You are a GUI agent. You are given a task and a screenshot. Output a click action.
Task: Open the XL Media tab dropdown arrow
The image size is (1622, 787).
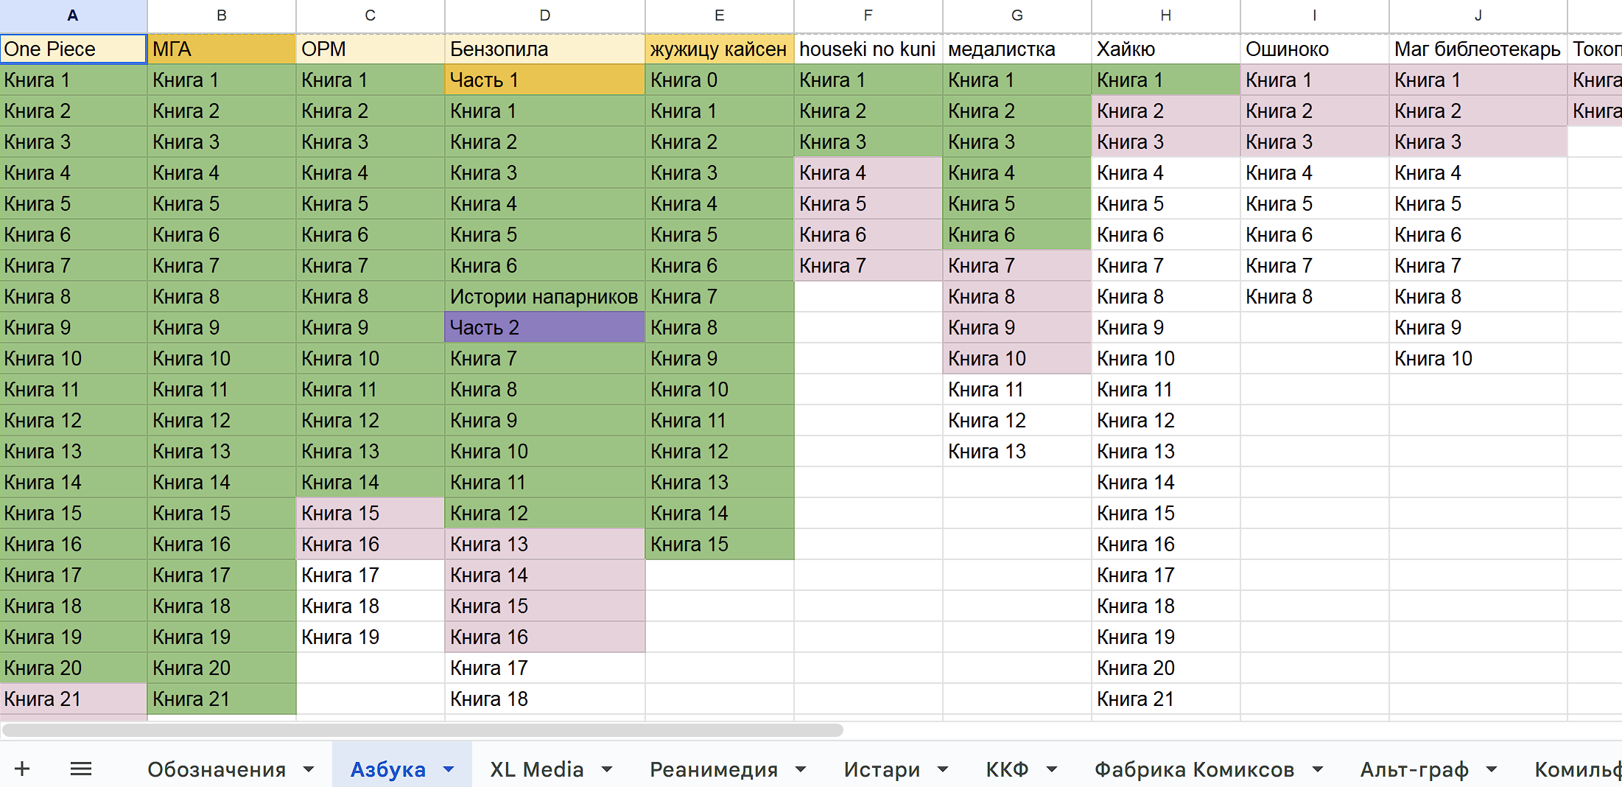pos(607,769)
